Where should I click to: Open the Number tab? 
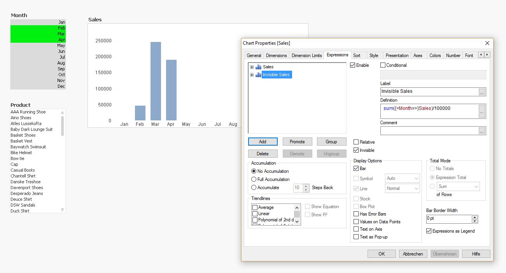coord(453,56)
